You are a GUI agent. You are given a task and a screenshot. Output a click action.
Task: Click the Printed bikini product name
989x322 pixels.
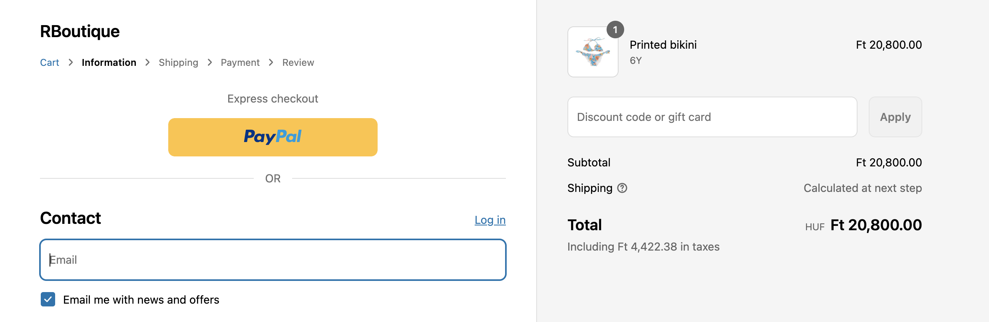[x=663, y=45]
